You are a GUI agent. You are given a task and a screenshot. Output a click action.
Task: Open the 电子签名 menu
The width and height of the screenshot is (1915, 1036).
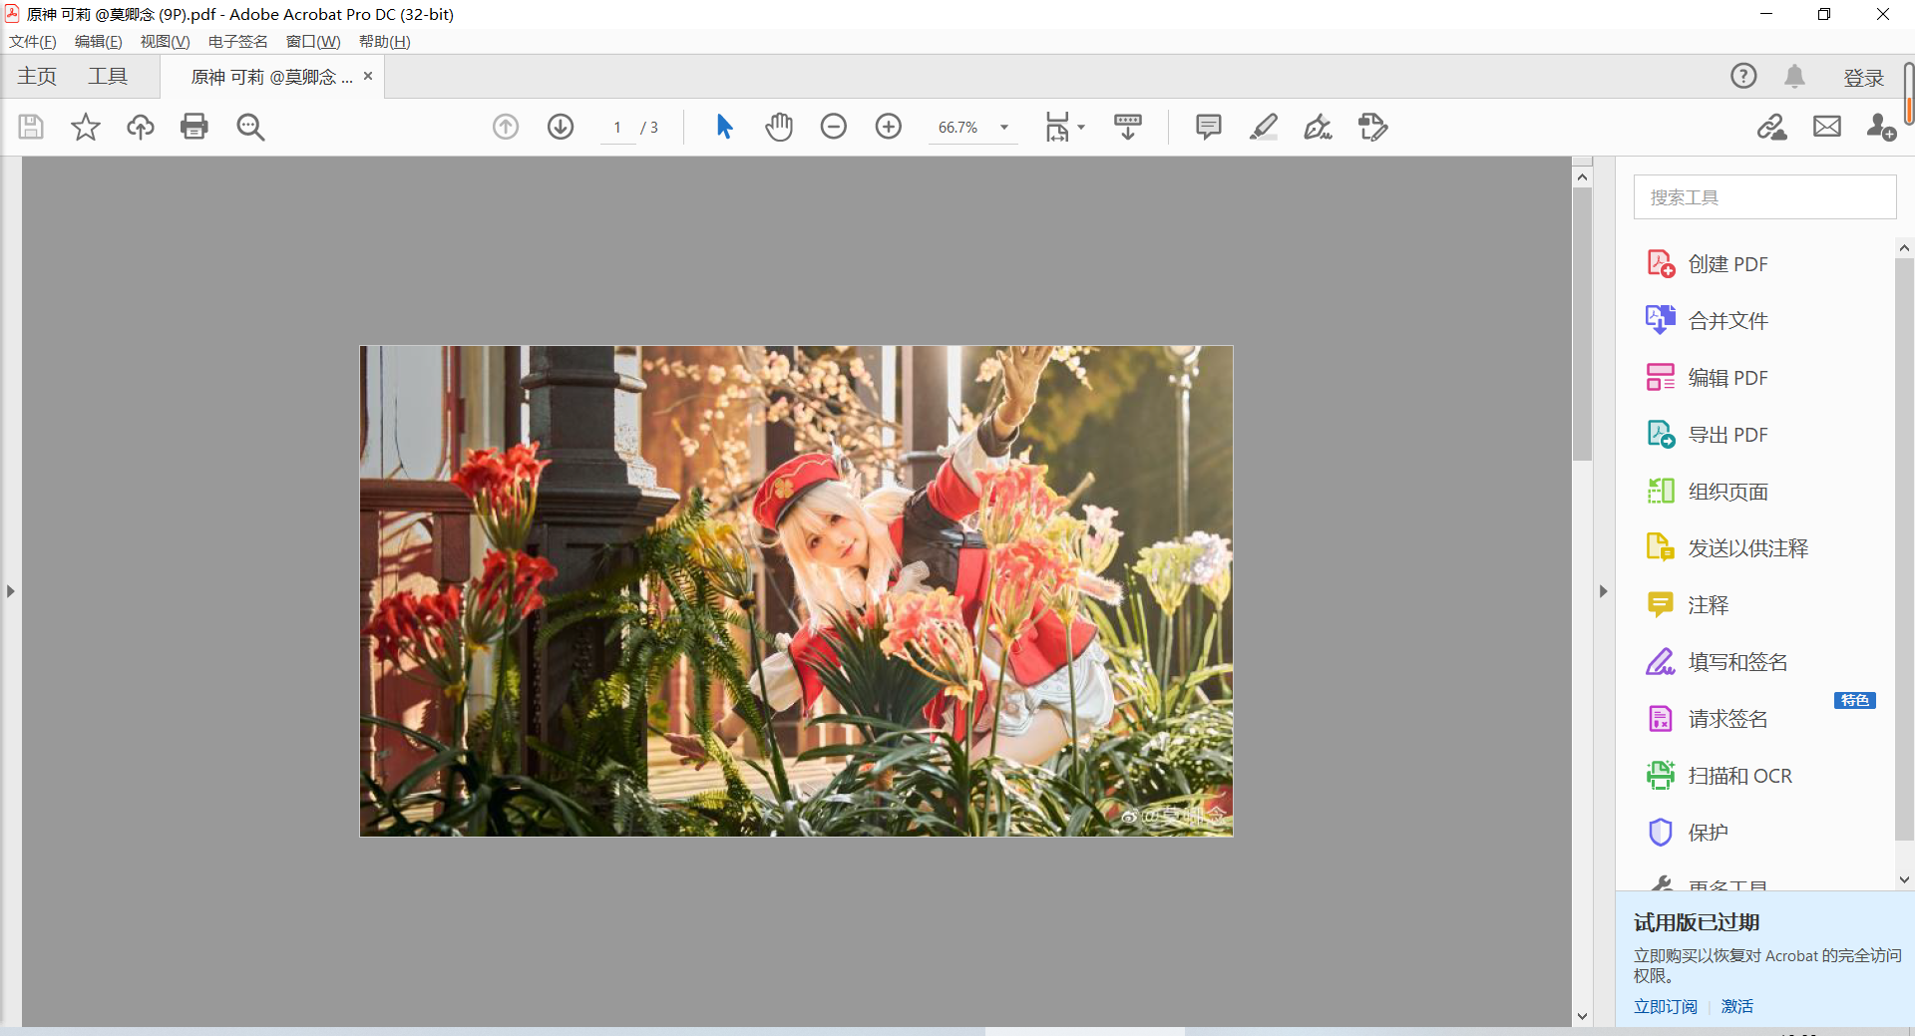(x=238, y=42)
